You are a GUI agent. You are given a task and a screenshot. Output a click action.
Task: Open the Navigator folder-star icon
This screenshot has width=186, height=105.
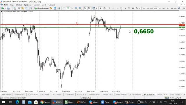coord(23,8)
